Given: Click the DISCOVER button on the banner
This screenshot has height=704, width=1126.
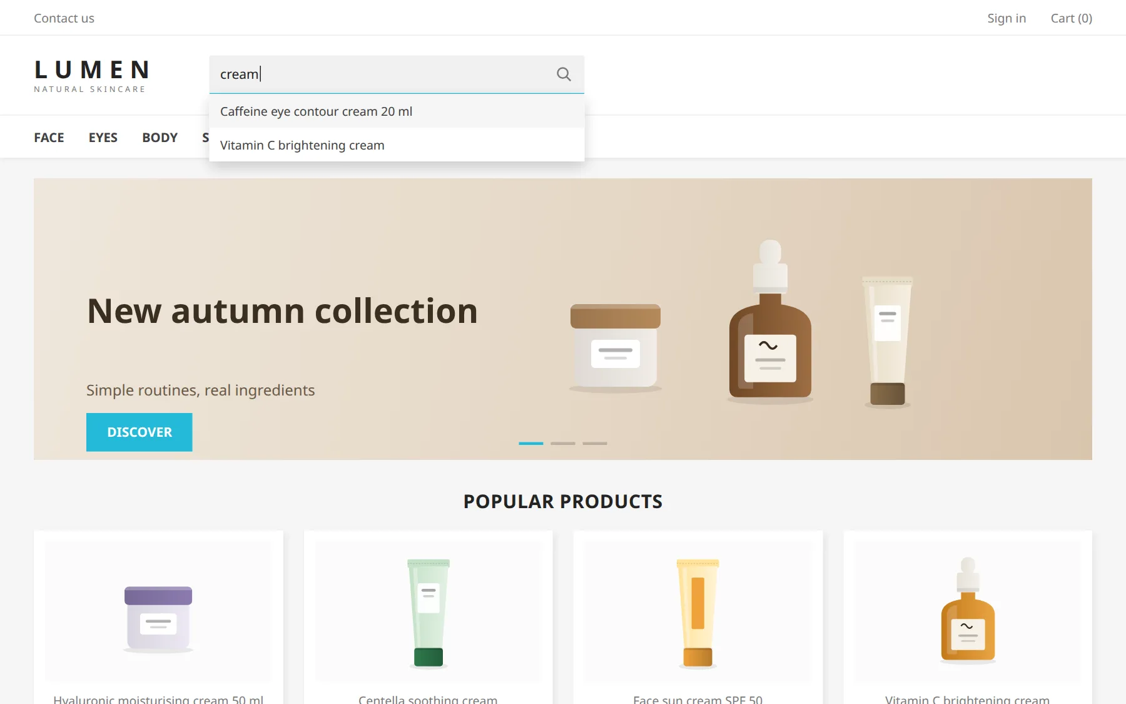Looking at the screenshot, I should coord(139,432).
